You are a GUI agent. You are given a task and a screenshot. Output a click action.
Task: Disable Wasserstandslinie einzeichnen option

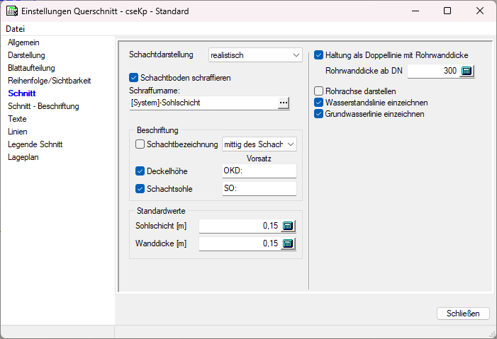[318, 103]
